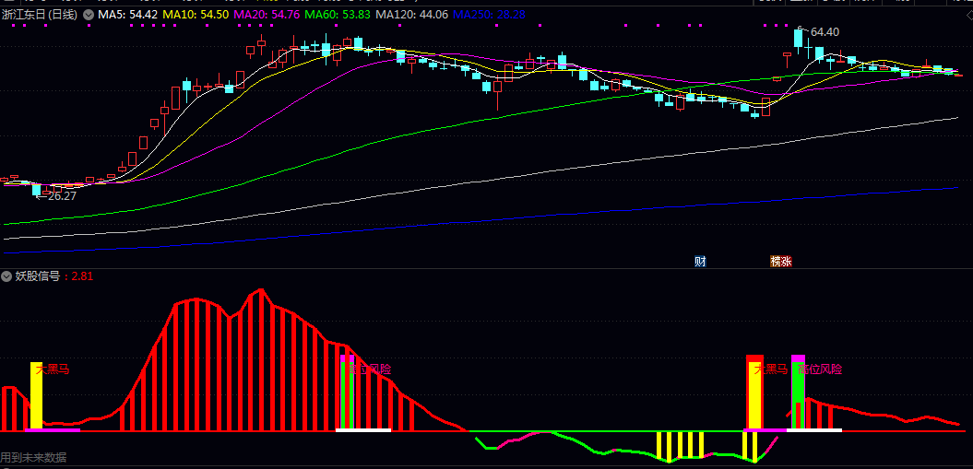The height and width of the screenshot is (469, 973).
Task: Expand dropdown next to 妖股信号 indicator name
Action: pyautogui.click(x=6, y=276)
